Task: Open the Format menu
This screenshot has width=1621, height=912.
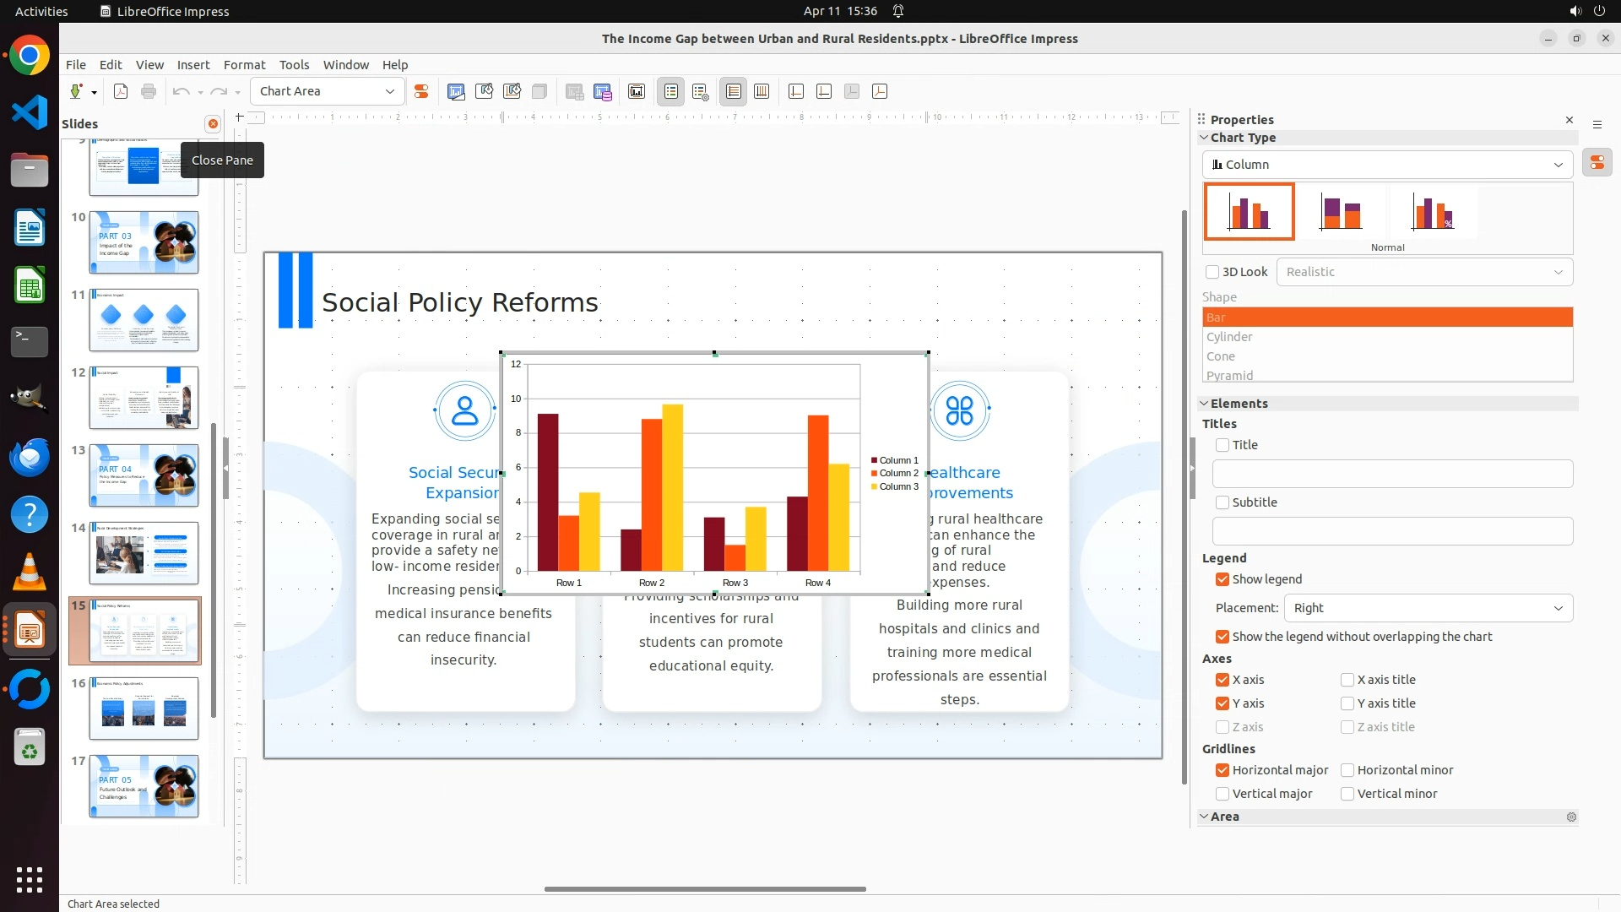Action: 244,65
